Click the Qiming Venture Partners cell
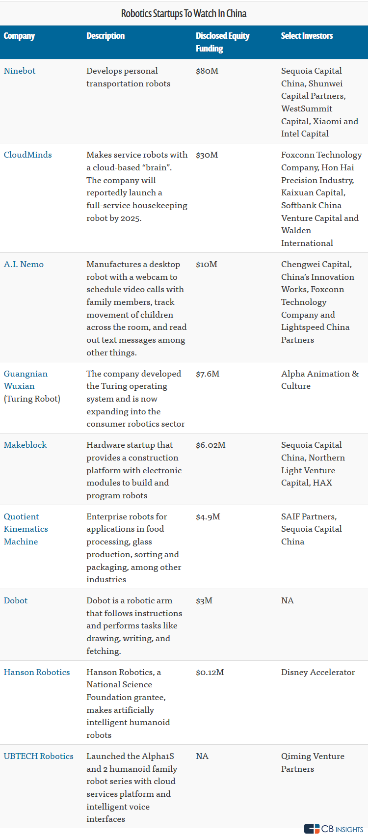This screenshot has width=369, height=839. pos(313,762)
